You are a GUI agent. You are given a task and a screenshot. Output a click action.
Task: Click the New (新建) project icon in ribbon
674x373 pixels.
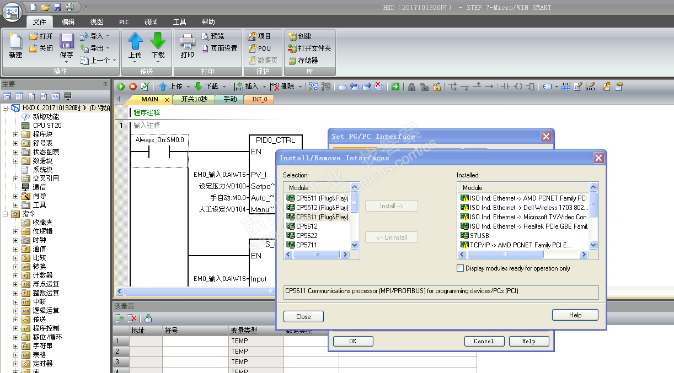coord(15,42)
